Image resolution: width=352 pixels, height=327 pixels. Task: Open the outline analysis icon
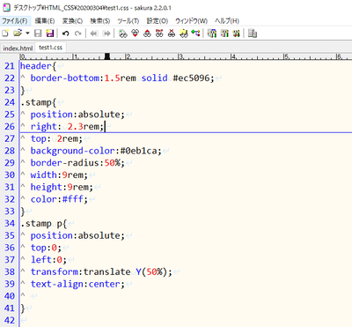point(195,33)
